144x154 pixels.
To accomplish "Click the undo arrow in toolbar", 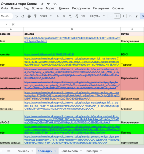I will pyautogui.click(x=17, y=16).
